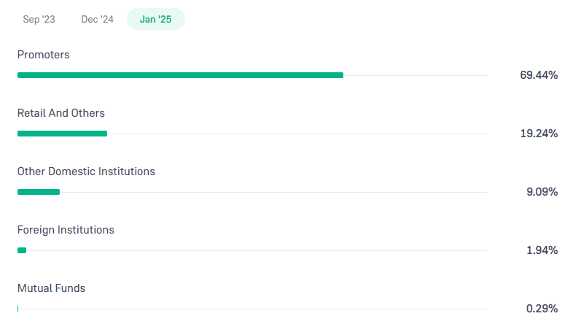
Task: Select the 1.94% percentage value
Action: point(542,250)
